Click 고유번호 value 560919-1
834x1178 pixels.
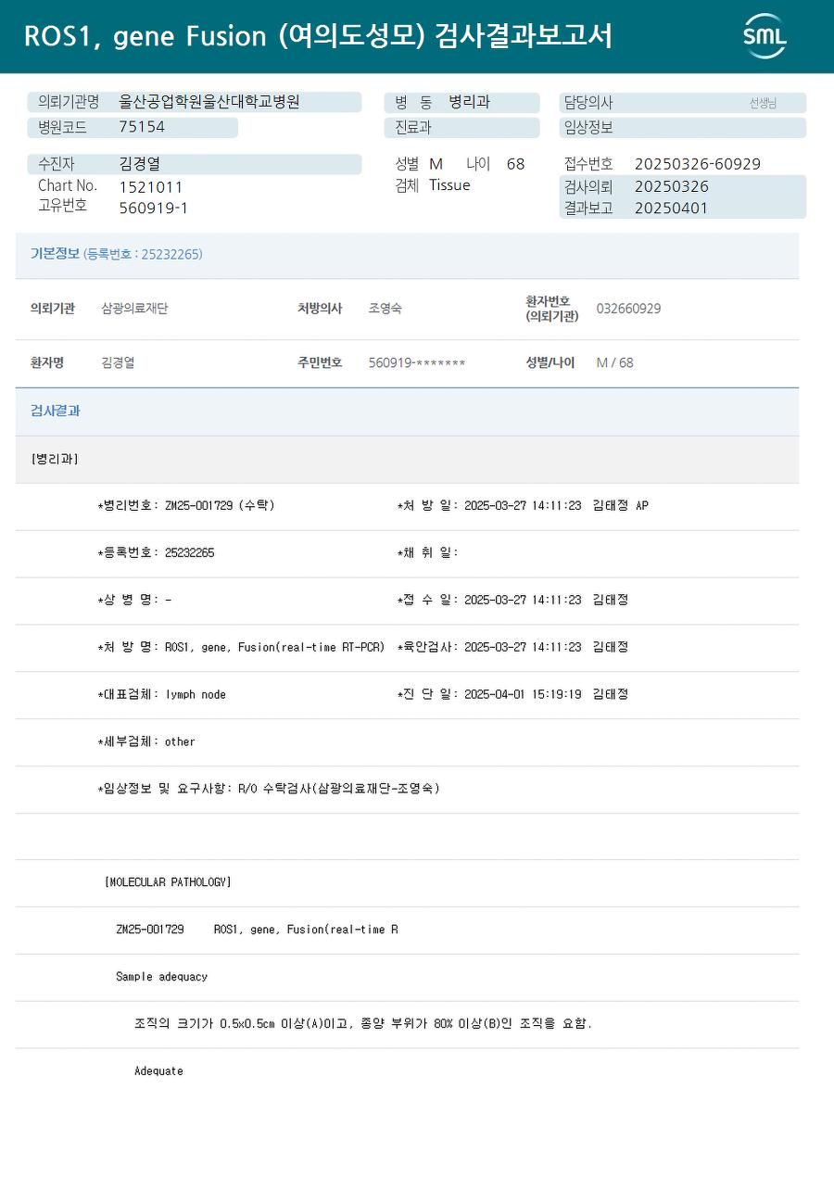point(154,208)
